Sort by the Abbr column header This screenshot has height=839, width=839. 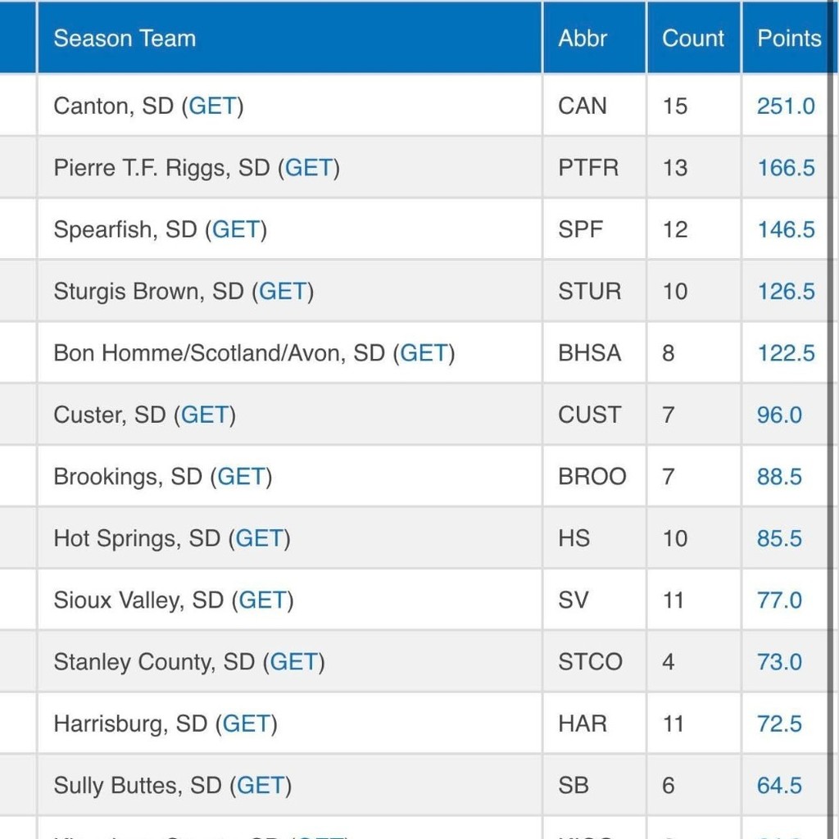[583, 39]
